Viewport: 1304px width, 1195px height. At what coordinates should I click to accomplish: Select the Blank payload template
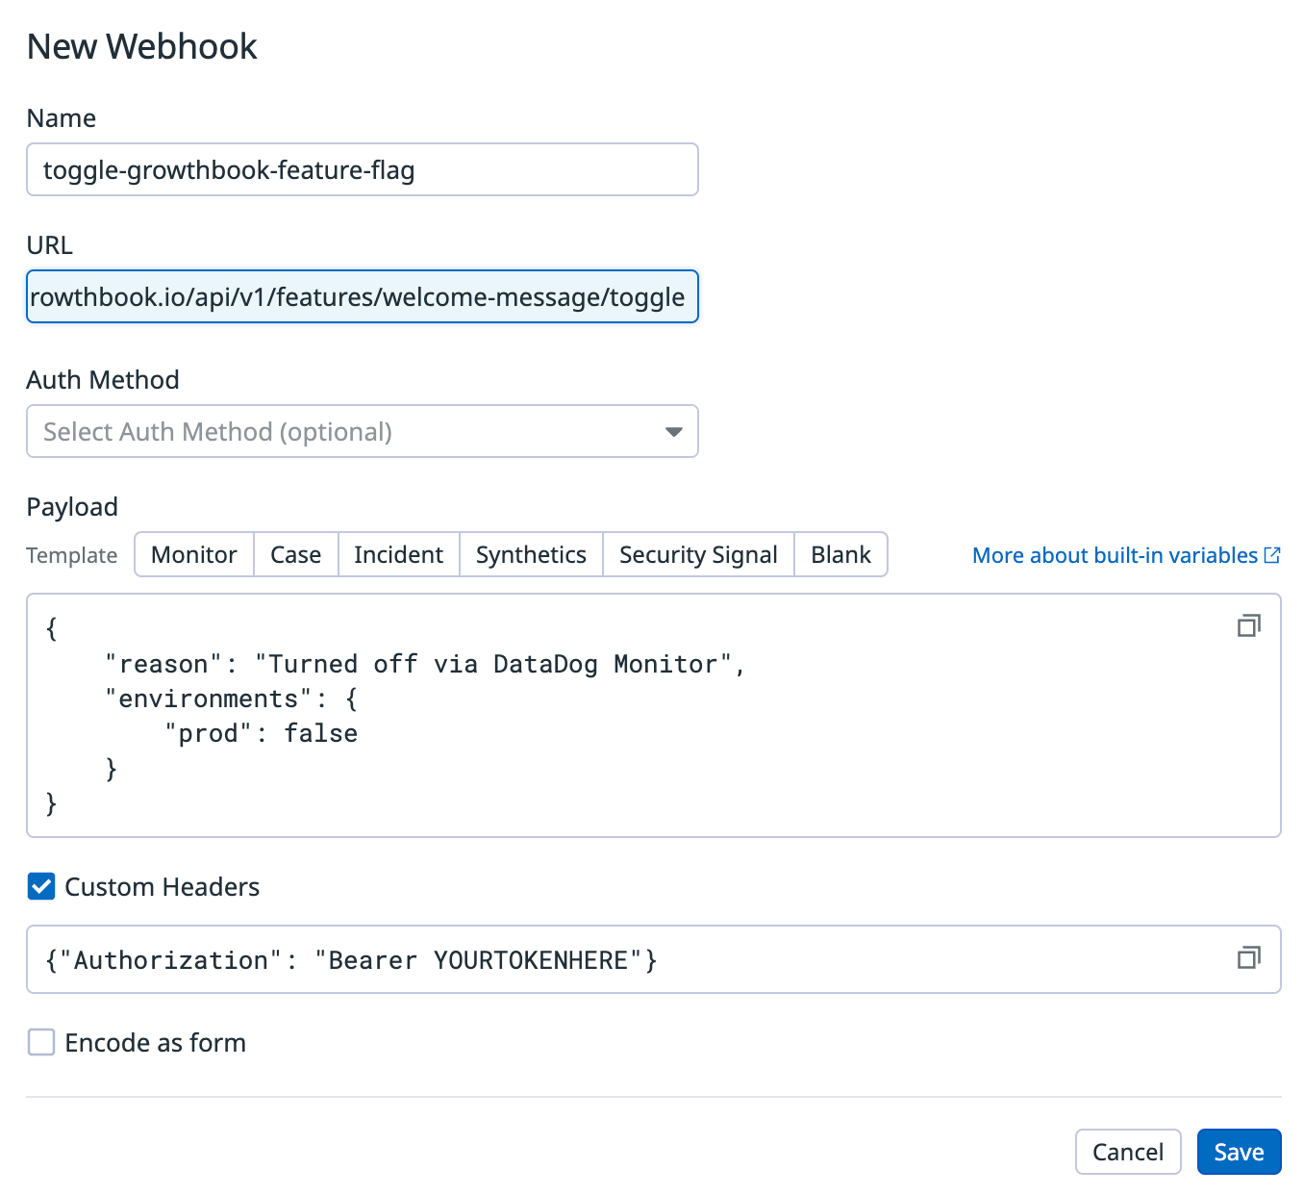click(x=841, y=554)
